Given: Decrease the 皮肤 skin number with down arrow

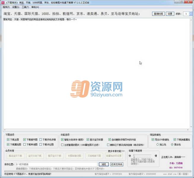Looking at the screenshot, I should [x=191, y=15].
